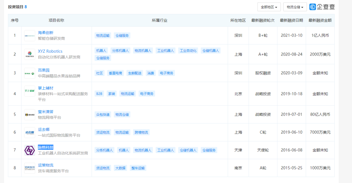Click the XYZ Robotics company logo

[30, 54]
